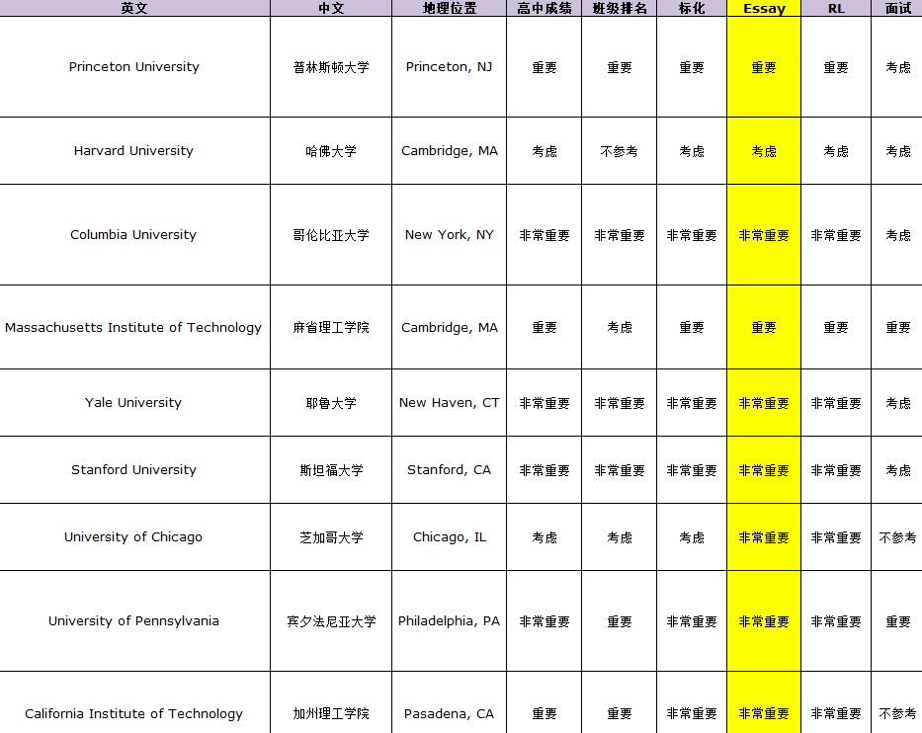Viewport: 922px width, 733px height.
Task: Select the 芝加哥大学 cell
Action: coord(331,536)
